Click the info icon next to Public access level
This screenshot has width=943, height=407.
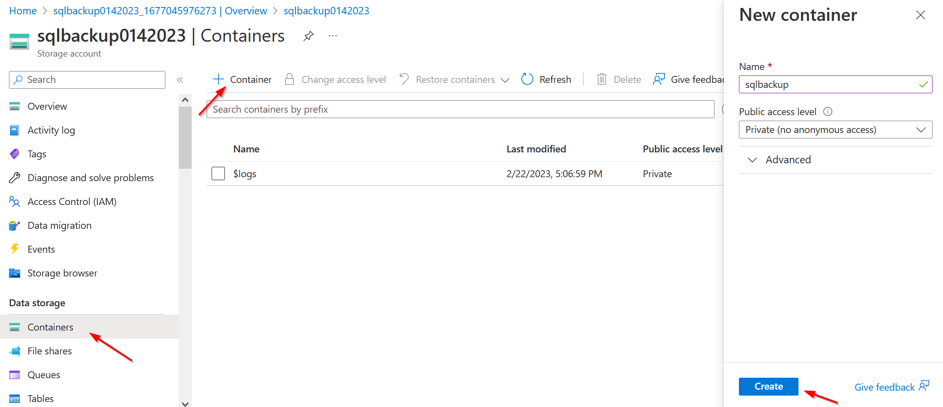click(x=828, y=112)
